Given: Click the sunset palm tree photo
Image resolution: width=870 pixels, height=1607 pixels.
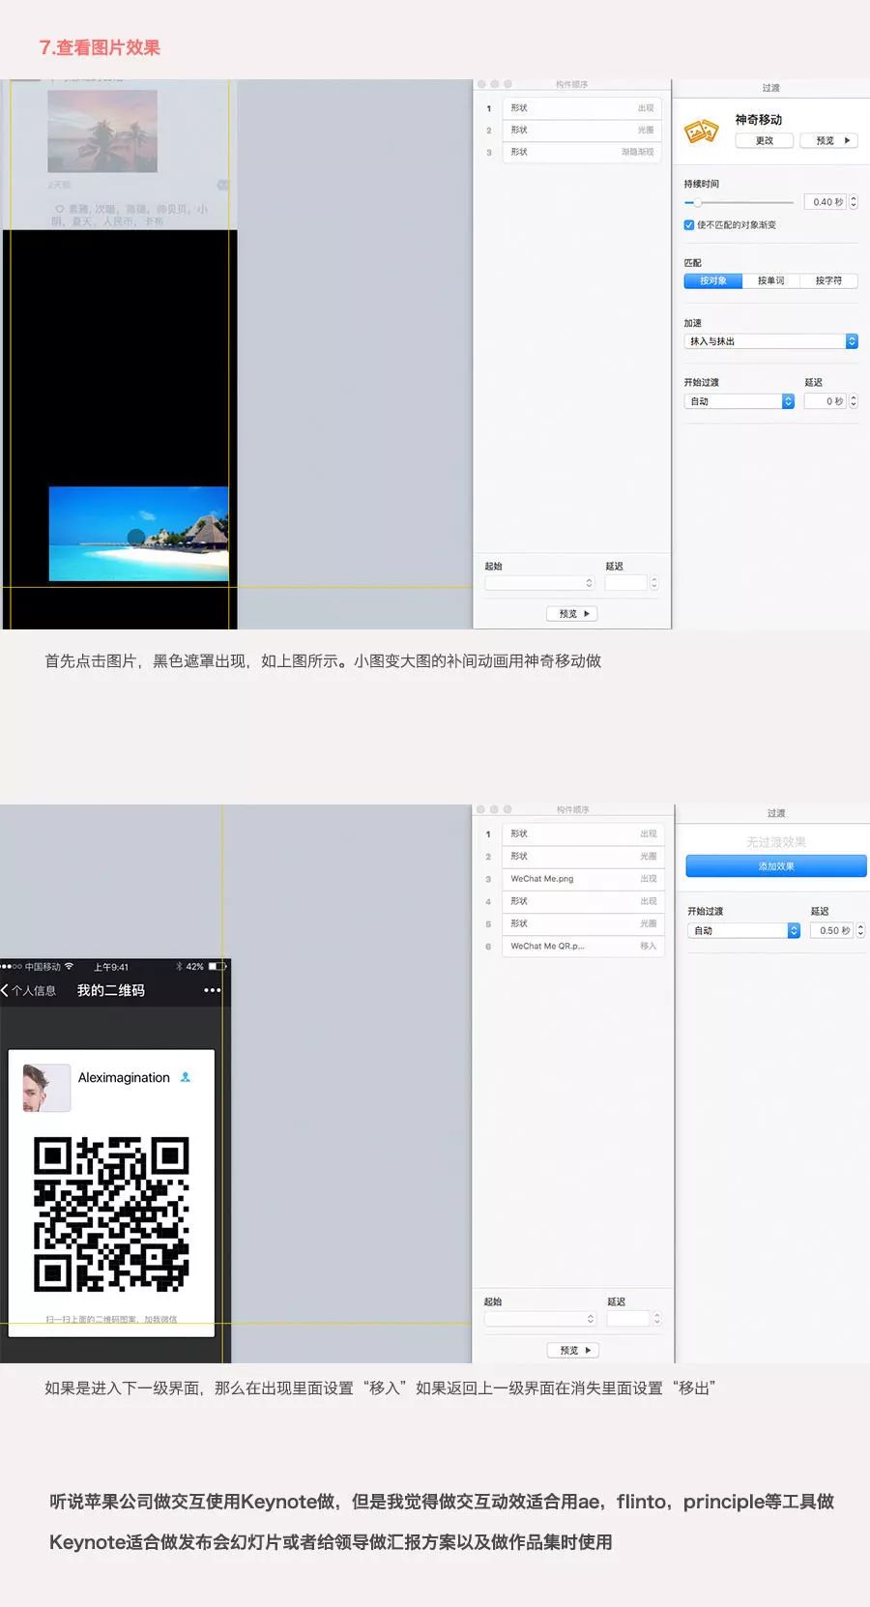Looking at the screenshot, I should (102, 131).
